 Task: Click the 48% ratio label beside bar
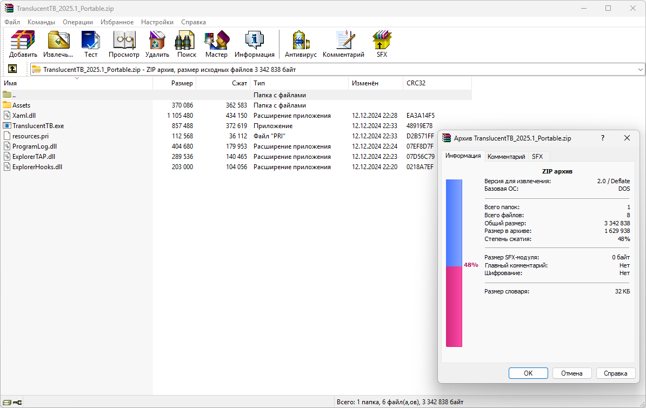pyautogui.click(x=471, y=265)
